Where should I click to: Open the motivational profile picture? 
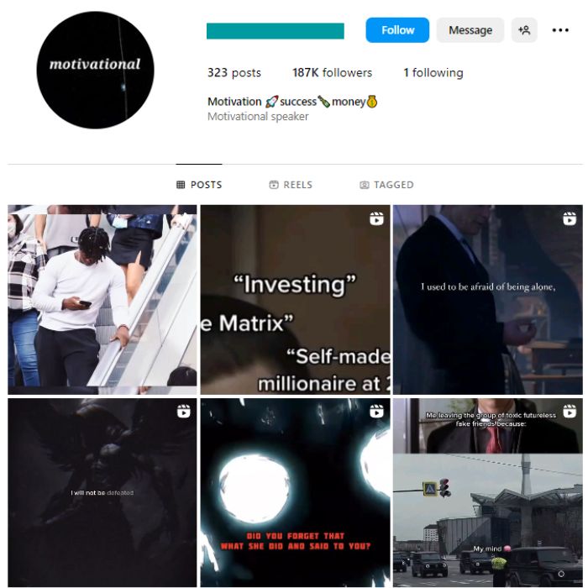click(x=95, y=70)
